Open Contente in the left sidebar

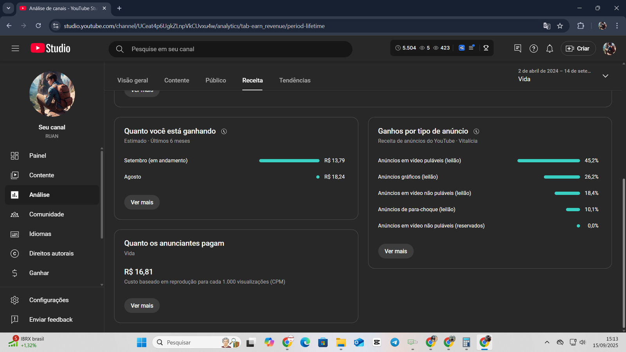click(52, 175)
